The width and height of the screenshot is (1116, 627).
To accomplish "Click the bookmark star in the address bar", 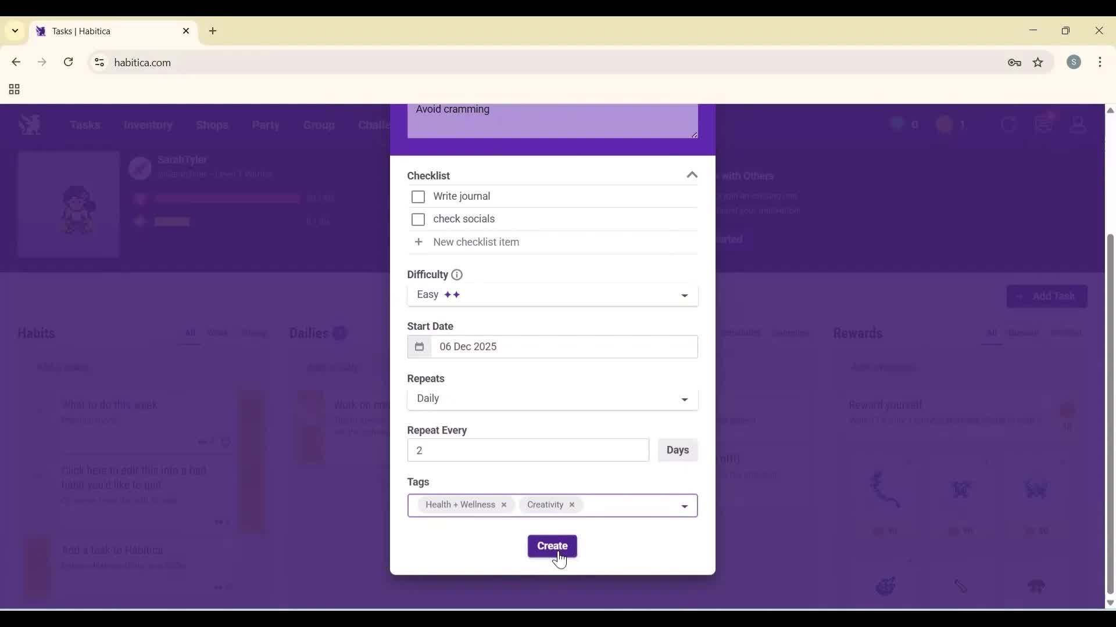I will click(1038, 62).
